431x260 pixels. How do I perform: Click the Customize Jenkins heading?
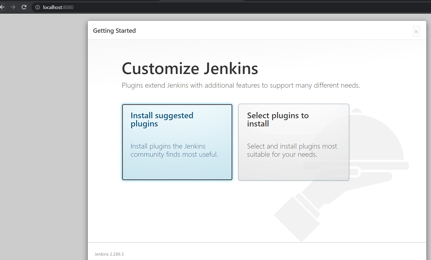190,68
